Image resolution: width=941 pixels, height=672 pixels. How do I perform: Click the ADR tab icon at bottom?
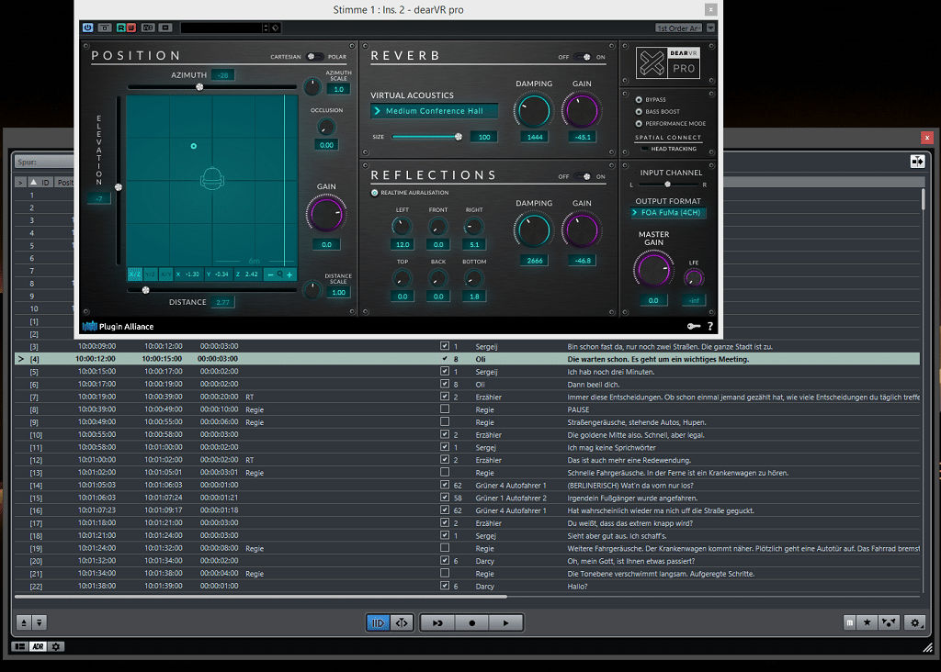[38, 646]
